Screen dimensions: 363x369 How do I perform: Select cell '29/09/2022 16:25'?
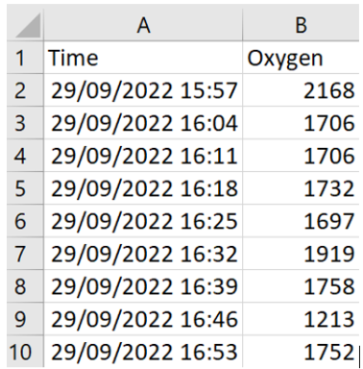point(143,221)
